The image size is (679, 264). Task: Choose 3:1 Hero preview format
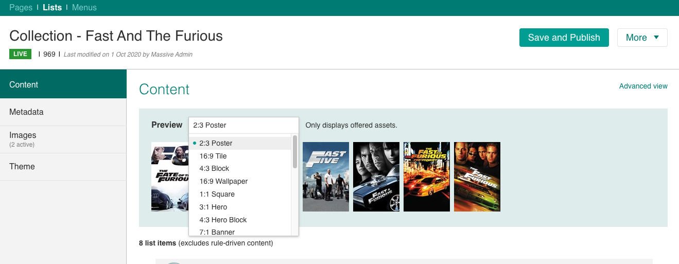(240, 207)
